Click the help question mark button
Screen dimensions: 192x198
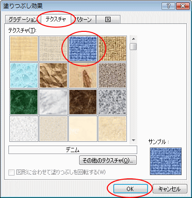pos(168,6)
